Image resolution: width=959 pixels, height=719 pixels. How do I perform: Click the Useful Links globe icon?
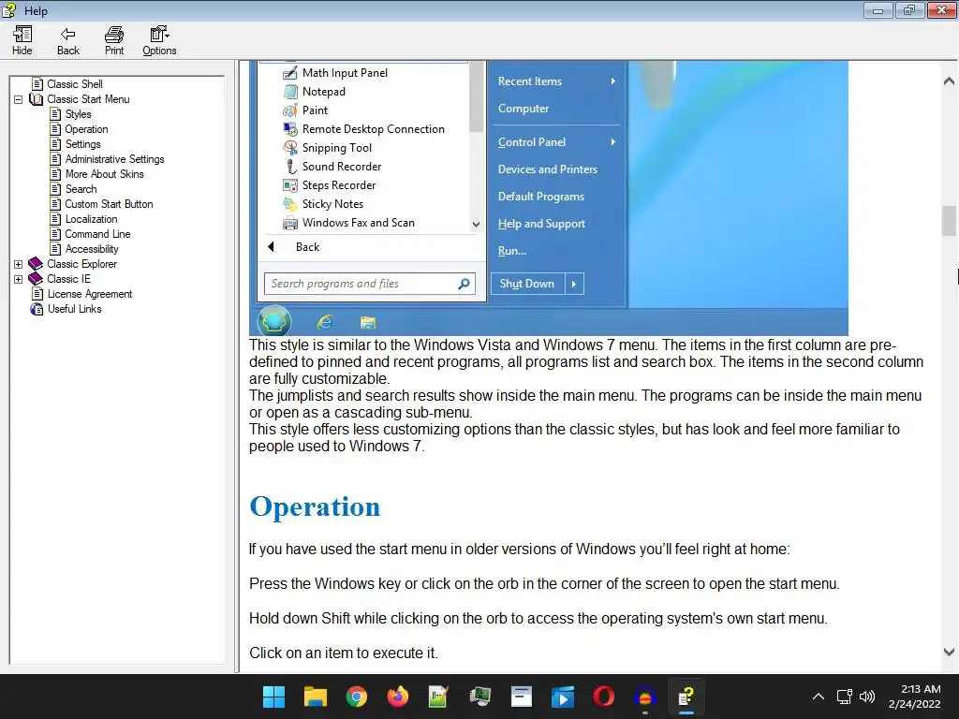point(37,309)
